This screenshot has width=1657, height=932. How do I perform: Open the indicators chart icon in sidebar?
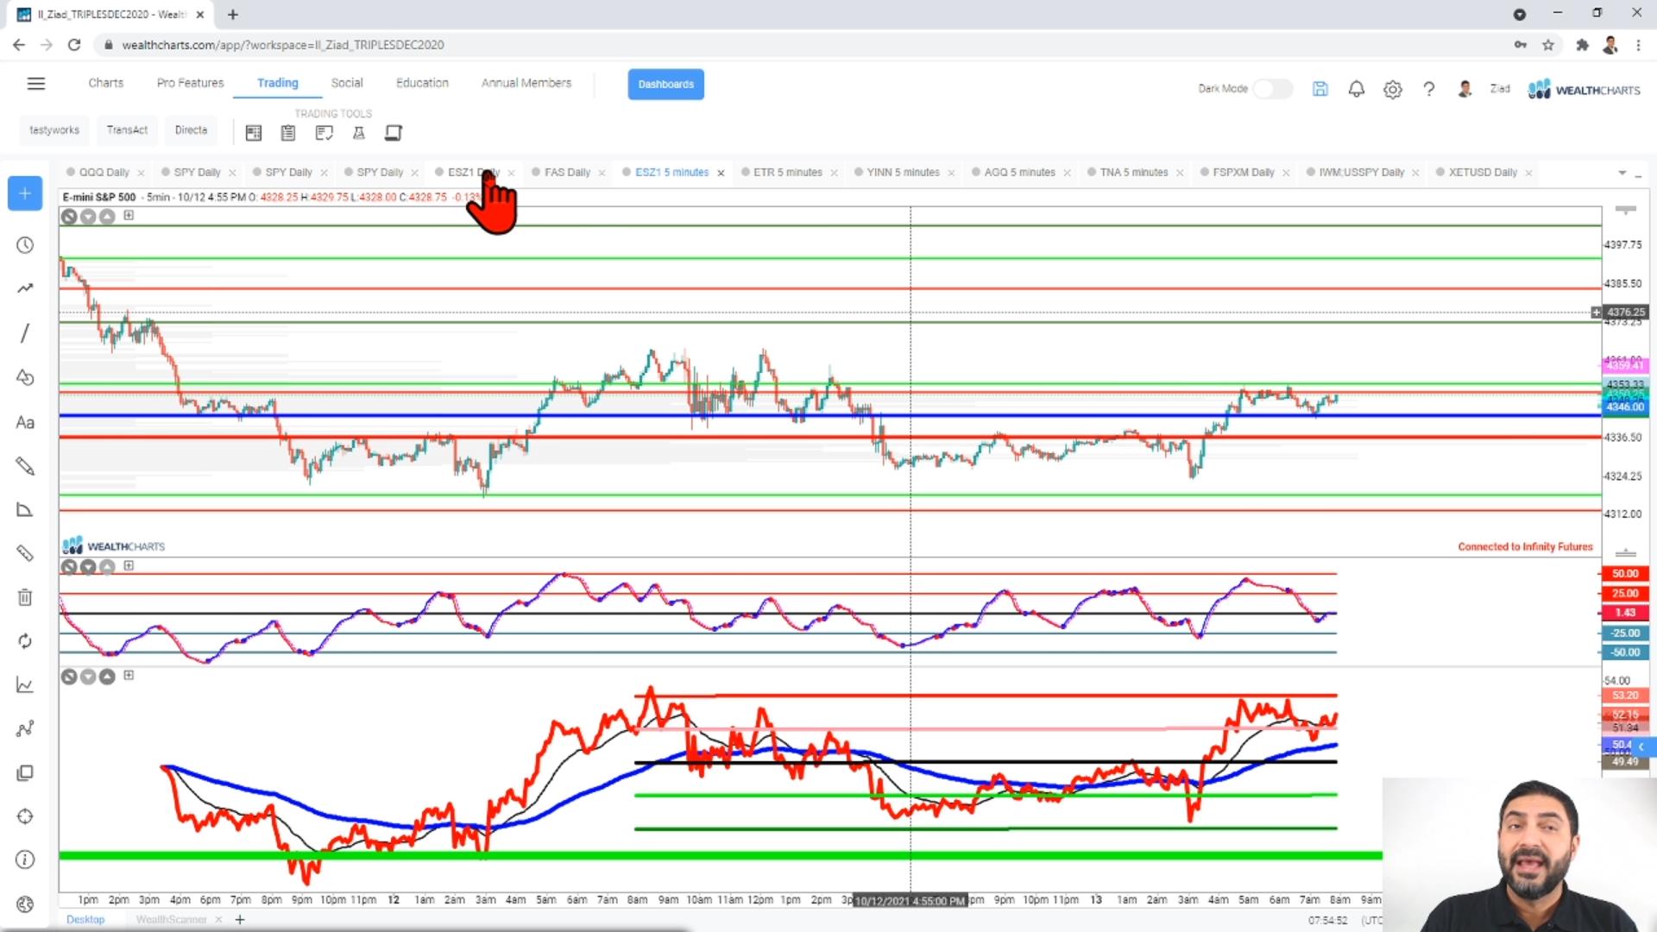point(25,685)
